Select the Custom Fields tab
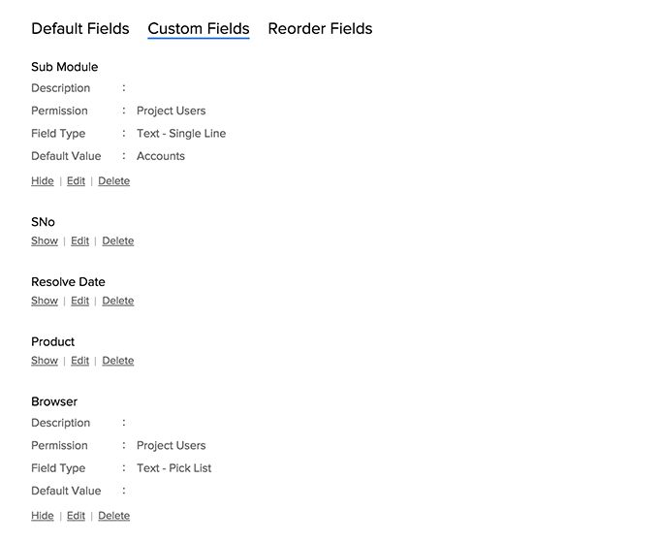Screen dimensions: 659x542 (199, 29)
